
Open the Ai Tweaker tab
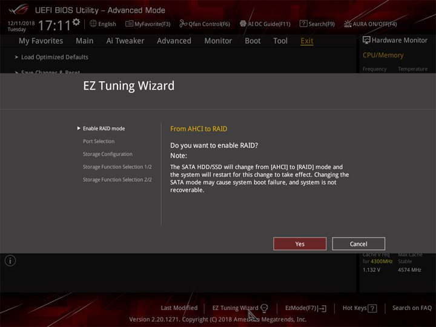coord(125,41)
